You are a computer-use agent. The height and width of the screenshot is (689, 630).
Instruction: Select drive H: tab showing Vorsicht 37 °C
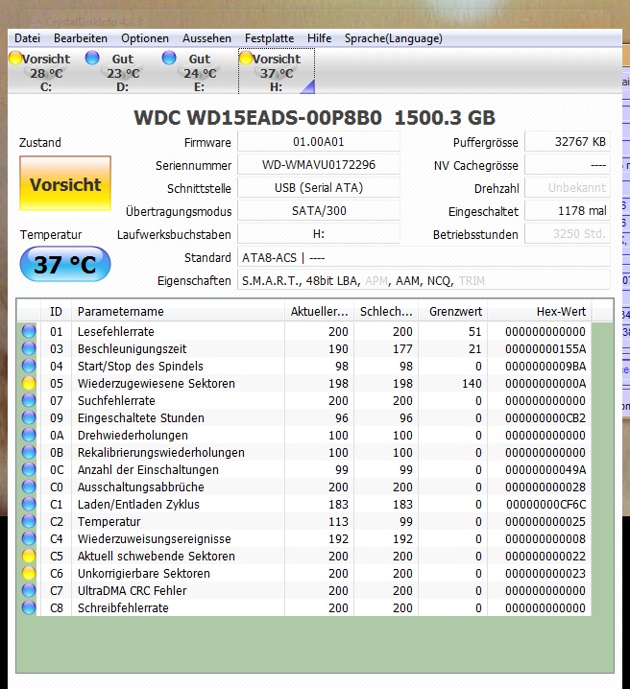click(x=277, y=71)
